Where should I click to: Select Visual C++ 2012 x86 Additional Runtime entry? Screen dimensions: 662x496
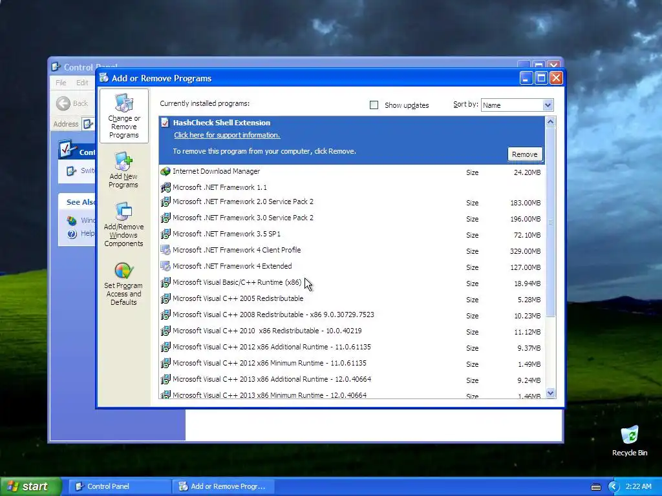click(352, 347)
